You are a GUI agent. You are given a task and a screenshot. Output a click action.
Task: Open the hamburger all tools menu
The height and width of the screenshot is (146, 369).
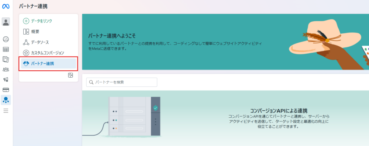coord(6,111)
